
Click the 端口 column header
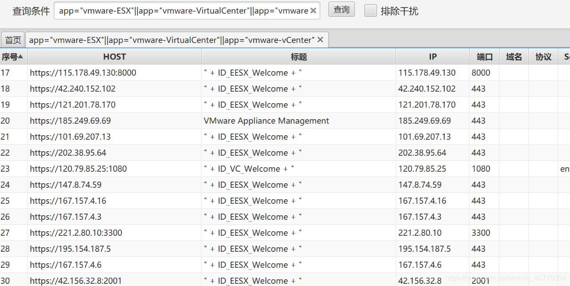pyautogui.click(x=484, y=56)
